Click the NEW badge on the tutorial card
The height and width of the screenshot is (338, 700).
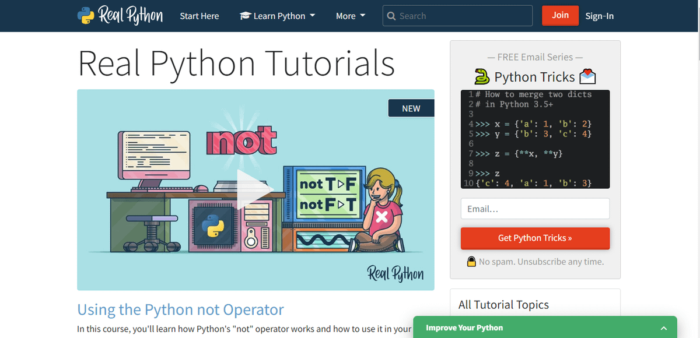411,108
